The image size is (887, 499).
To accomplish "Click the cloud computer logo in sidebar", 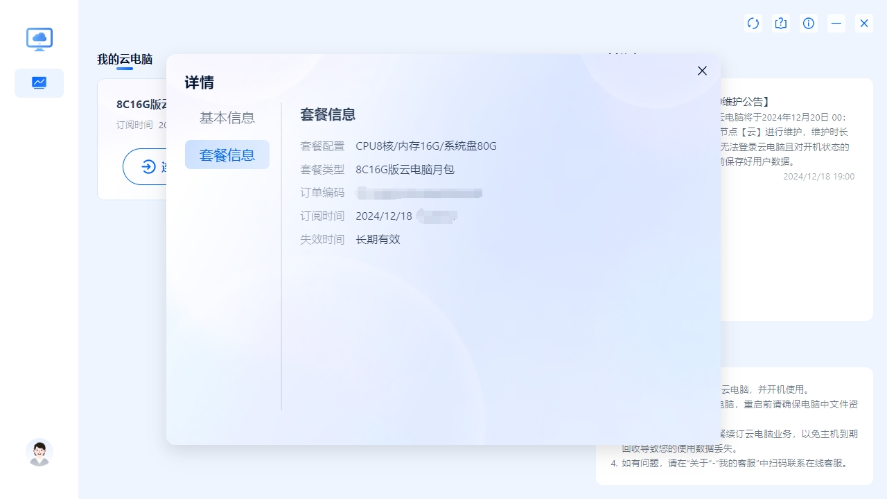I will (39, 39).
